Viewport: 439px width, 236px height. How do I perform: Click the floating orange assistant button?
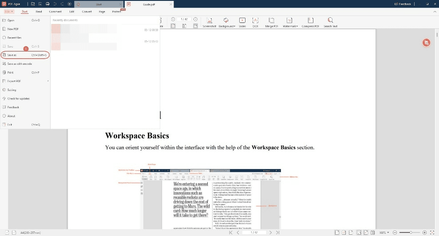pos(426,43)
